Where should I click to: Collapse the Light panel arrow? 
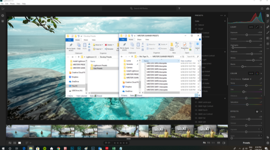pyautogui.click(x=261, y=27)
